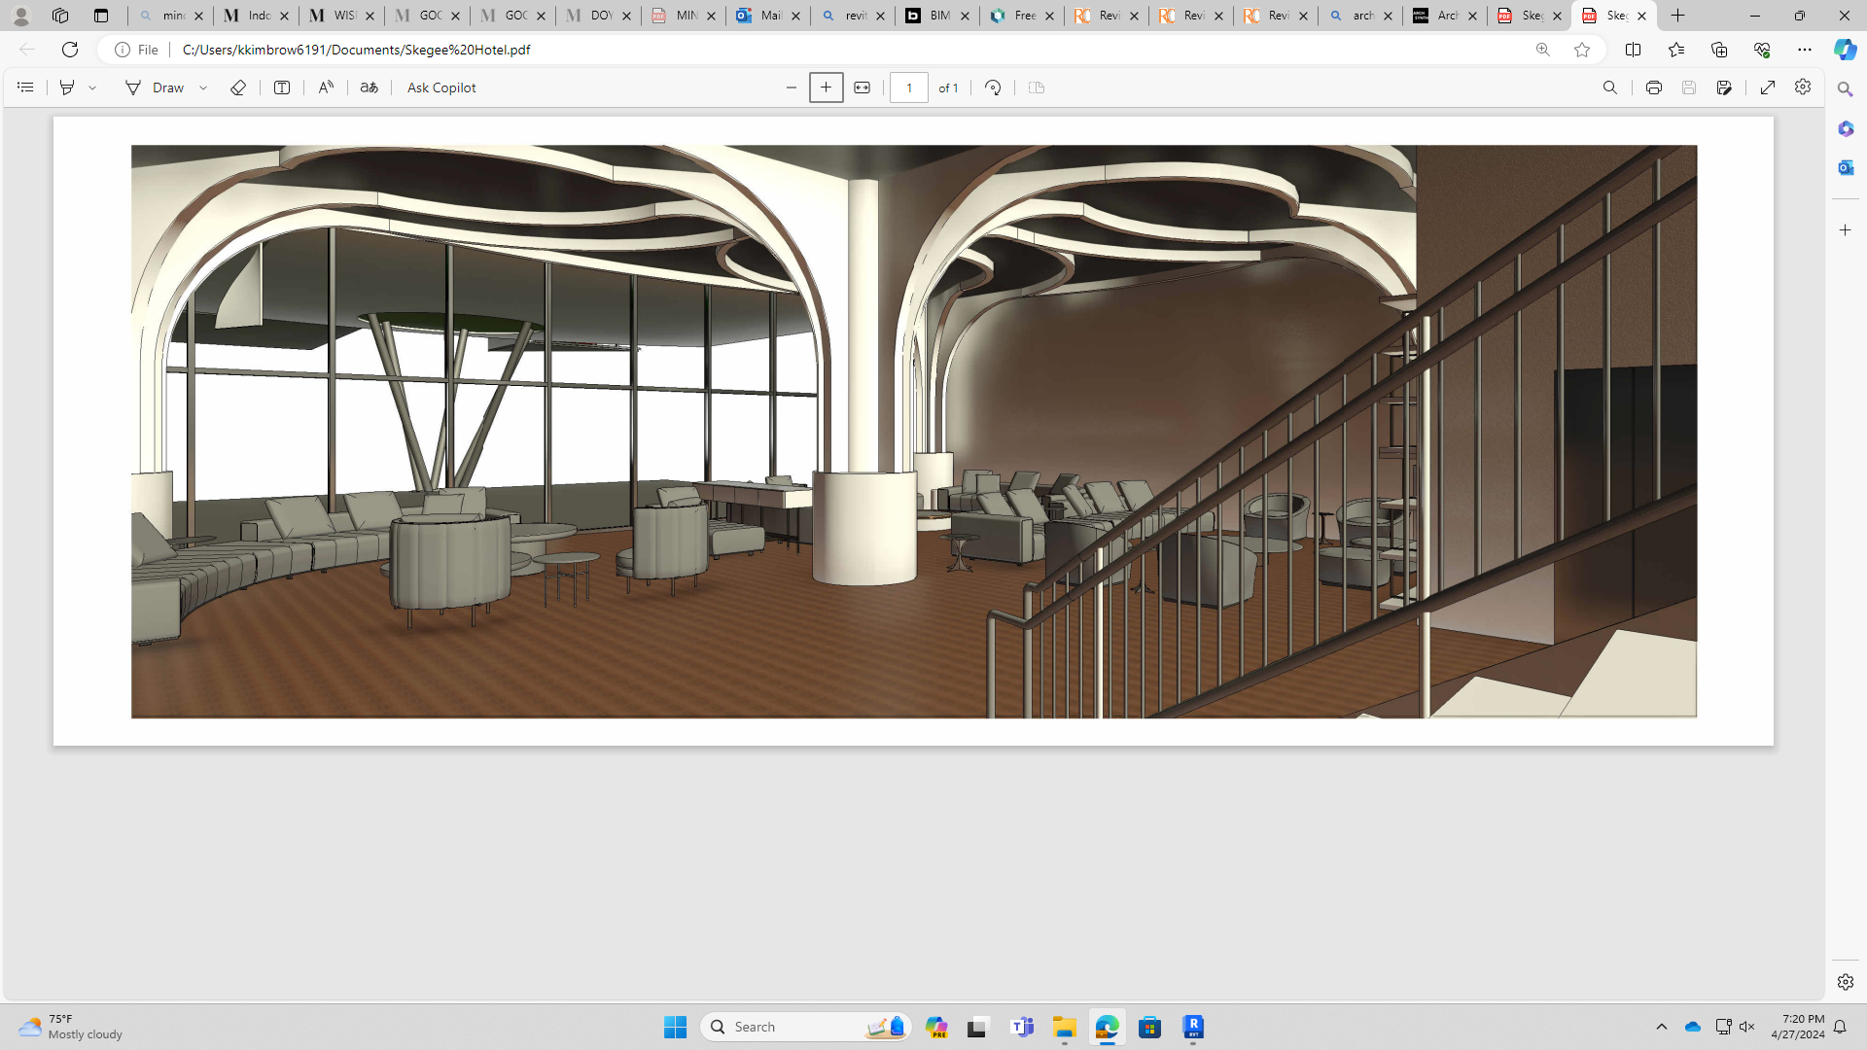
Task: Open the volume control in system tray
Action: [x=1747, y=1027]
